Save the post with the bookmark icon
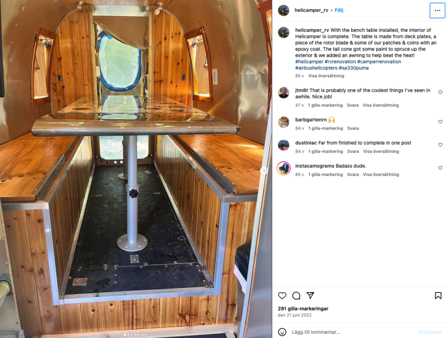Screen dimensions: 447x338 [438, 296]
